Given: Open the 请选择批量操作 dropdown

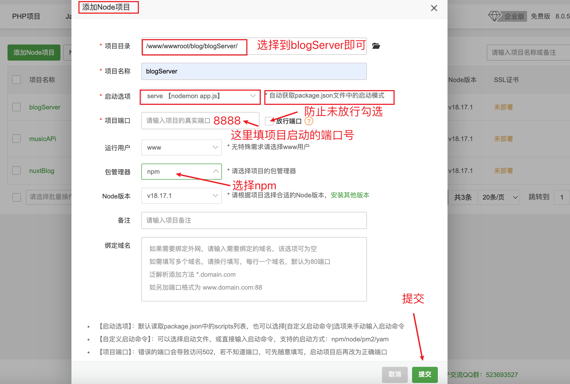Looking at the screenshot, I should tap(49, 197).
